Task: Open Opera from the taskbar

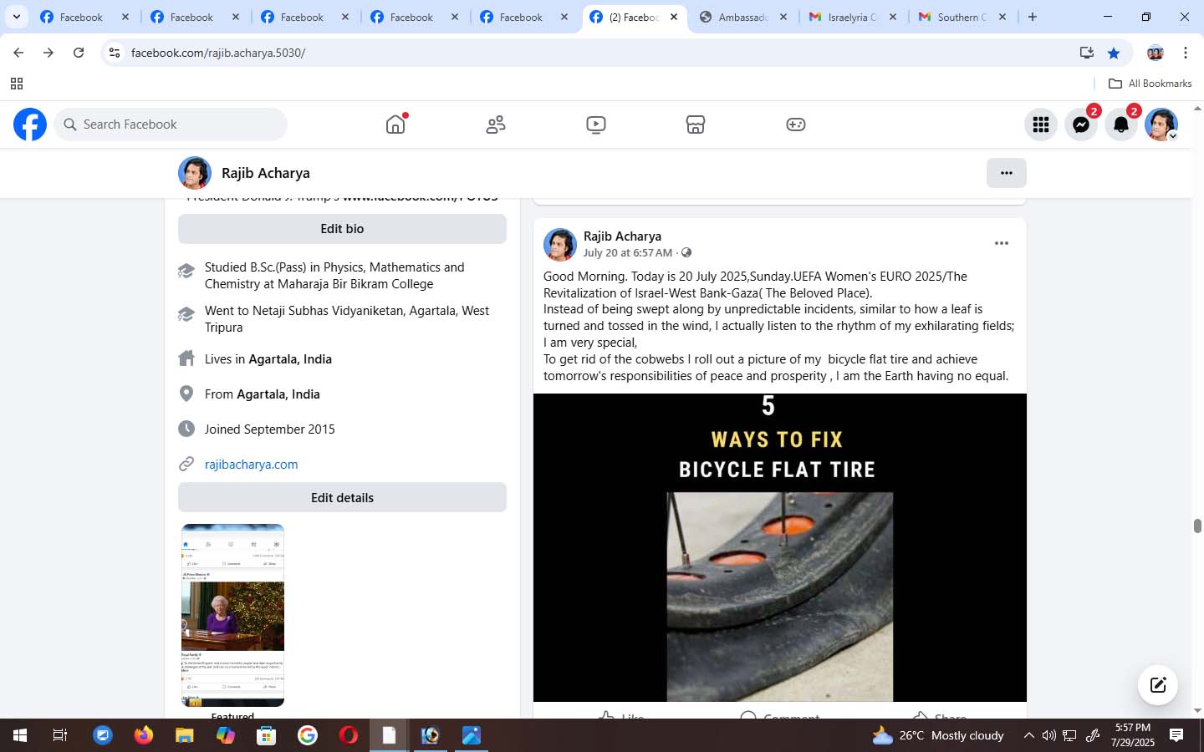Action: pos(349,735)
